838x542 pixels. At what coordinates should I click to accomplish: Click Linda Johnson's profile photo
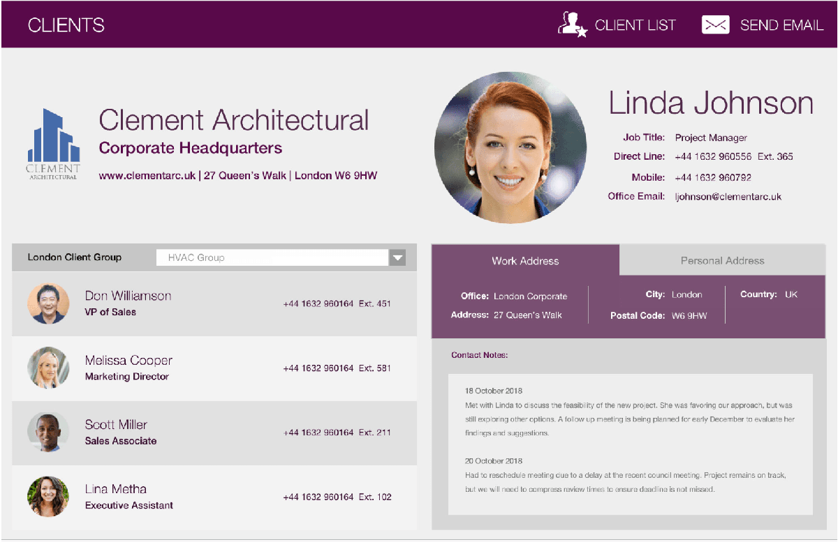pyautogui.click(x=510, y=146)
